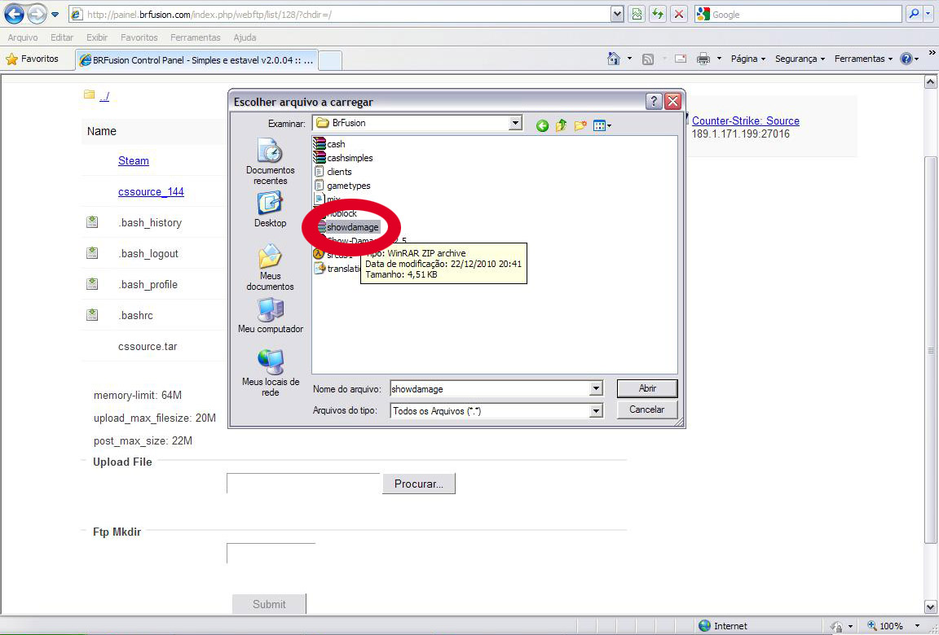Click the browser Home icon
Viewport: 939px width, 635px height.
614,59
